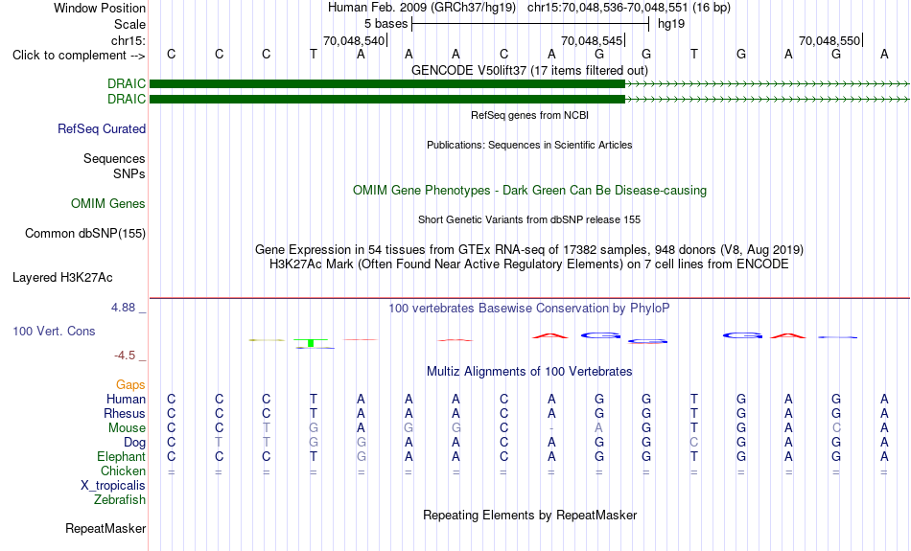Click the OMIM Gene Phenotypes track title
This screenshot has height=551, width=911.
click(529, 191)
